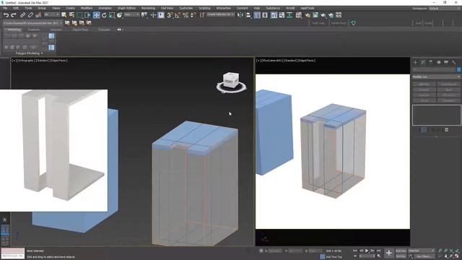This screenshot has height=260, width=462.
Task: Open the project folder path dropdown
Action: 32,22
